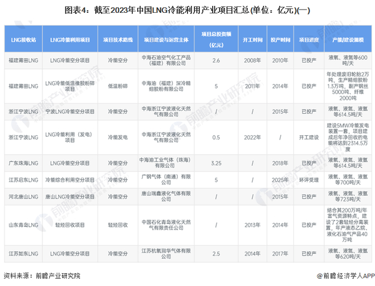
Task: Click the 2008年 start date cell
Action: click(x=252, y=60)
